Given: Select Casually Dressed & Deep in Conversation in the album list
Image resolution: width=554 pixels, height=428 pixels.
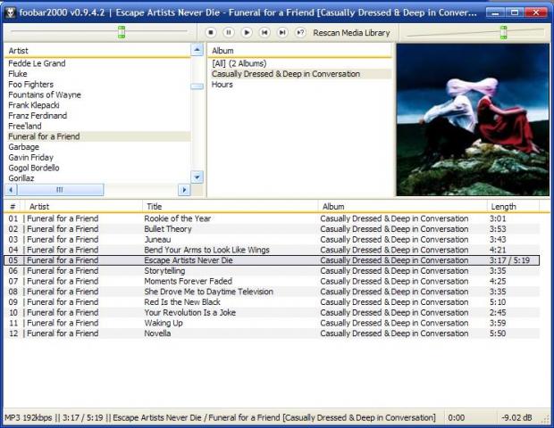Looking at the screenshot, I should [x=301, y=74].
